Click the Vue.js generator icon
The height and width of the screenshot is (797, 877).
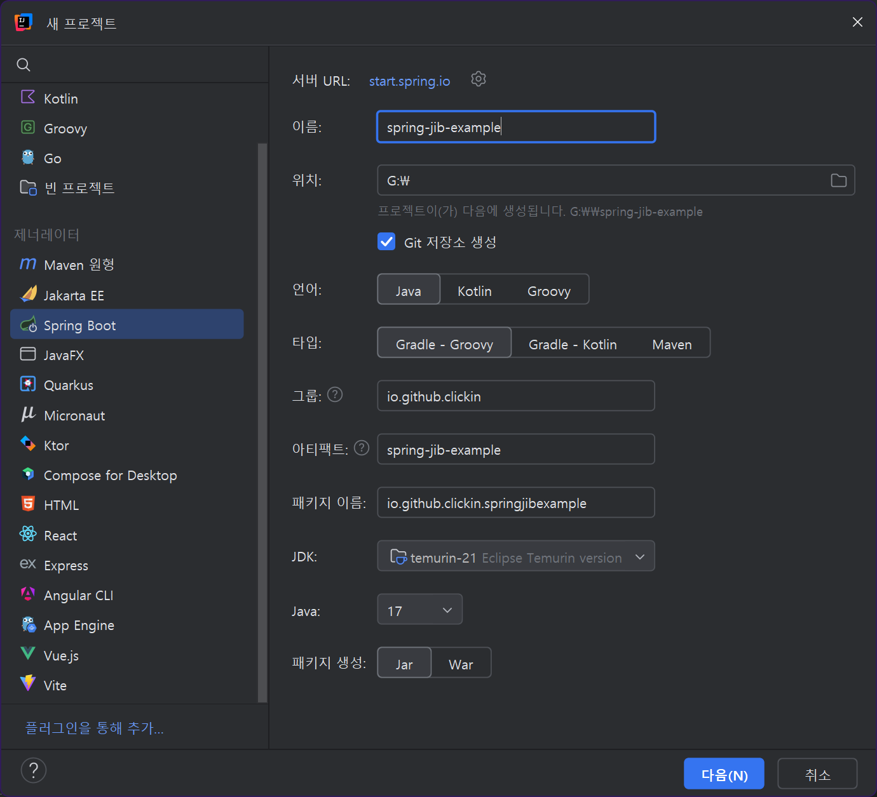28,654
